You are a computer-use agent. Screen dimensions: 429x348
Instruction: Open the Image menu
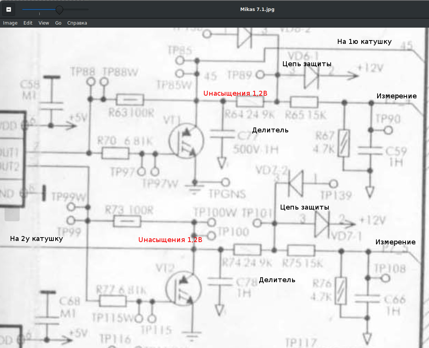10,23
